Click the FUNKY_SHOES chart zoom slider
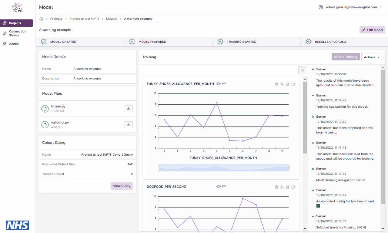 click(224, 168)
